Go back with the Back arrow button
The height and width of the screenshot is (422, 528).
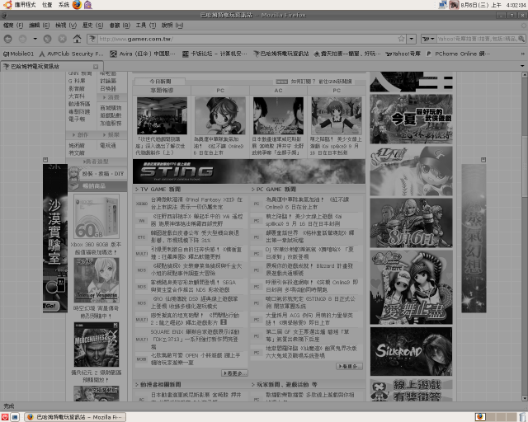coord(7,39)
